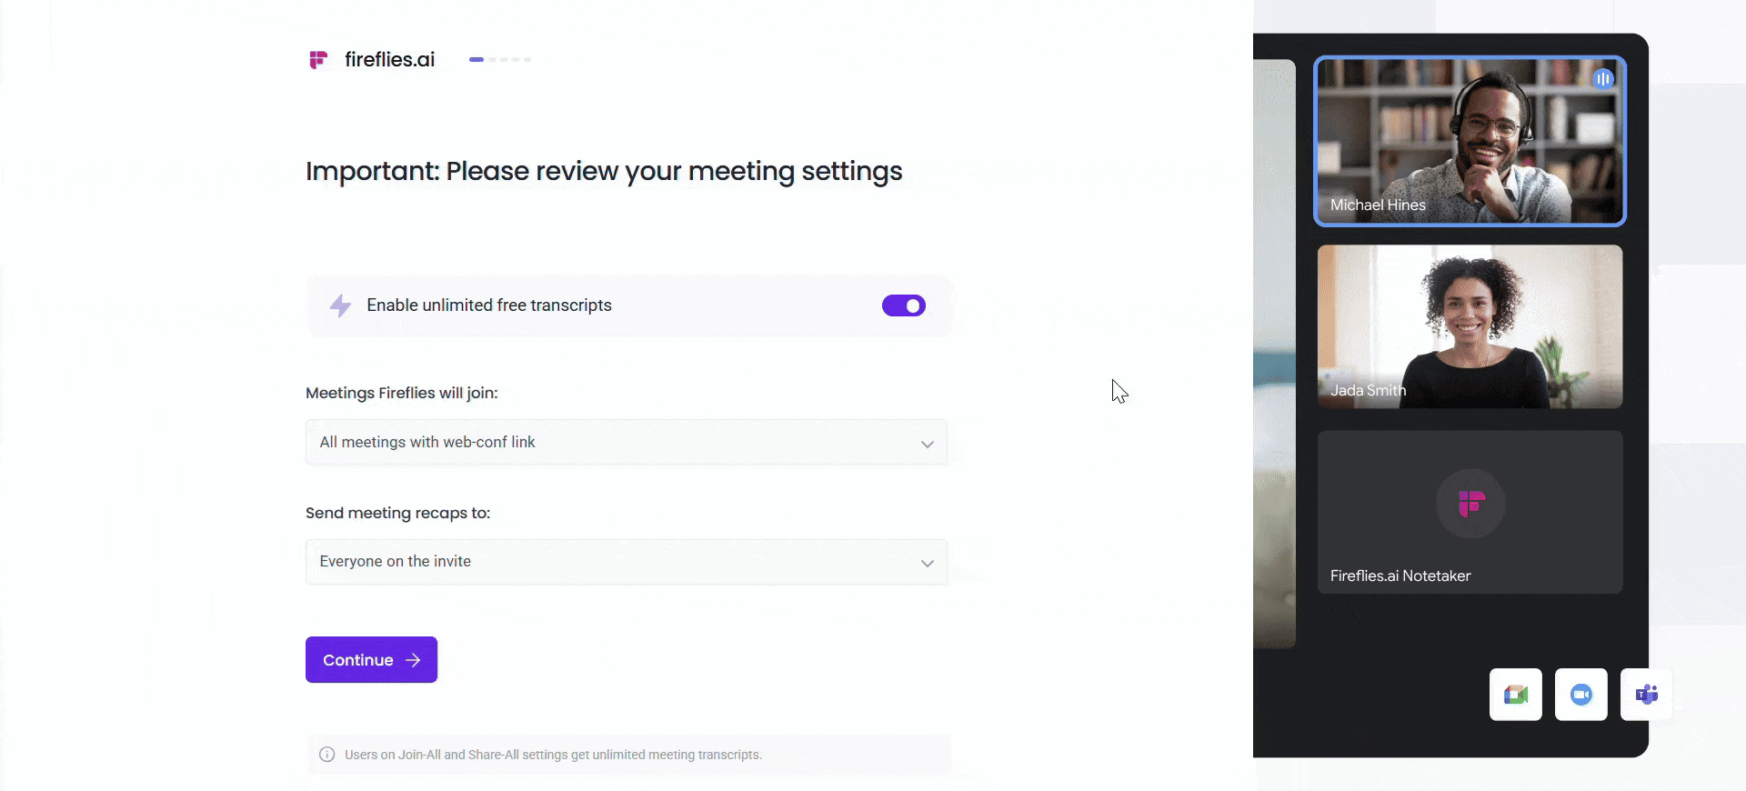Click the Zoom icon
This screenshot has height=791, width=1746.
[x=1581, y=695]
